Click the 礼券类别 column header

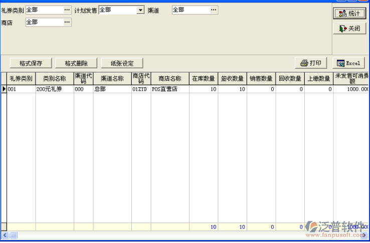coord(21,79)
